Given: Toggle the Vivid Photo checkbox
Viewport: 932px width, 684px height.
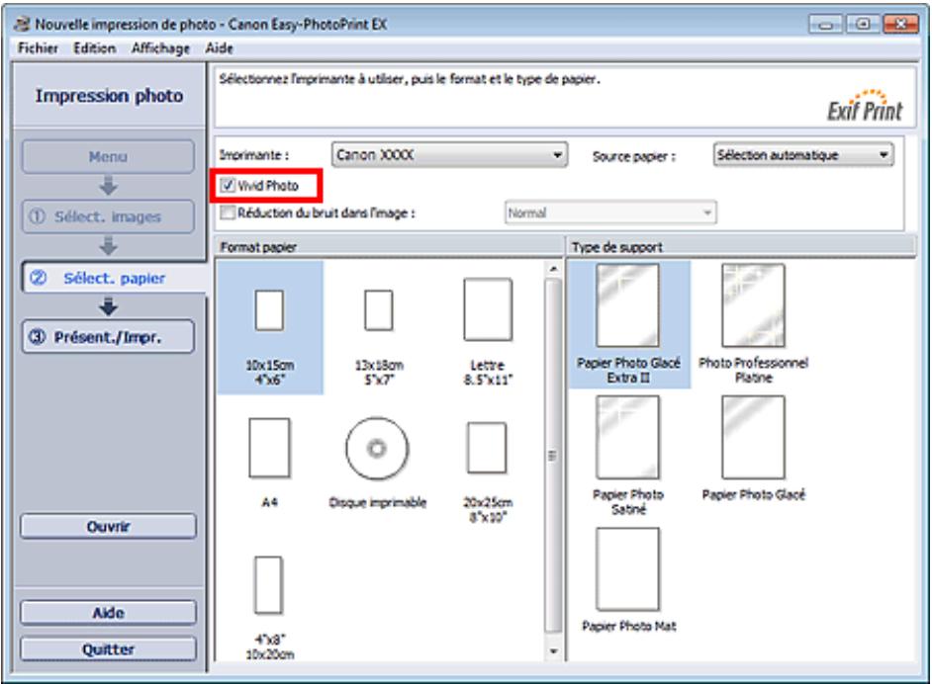Looking at the screenshot, I should [x=228, y=185].
